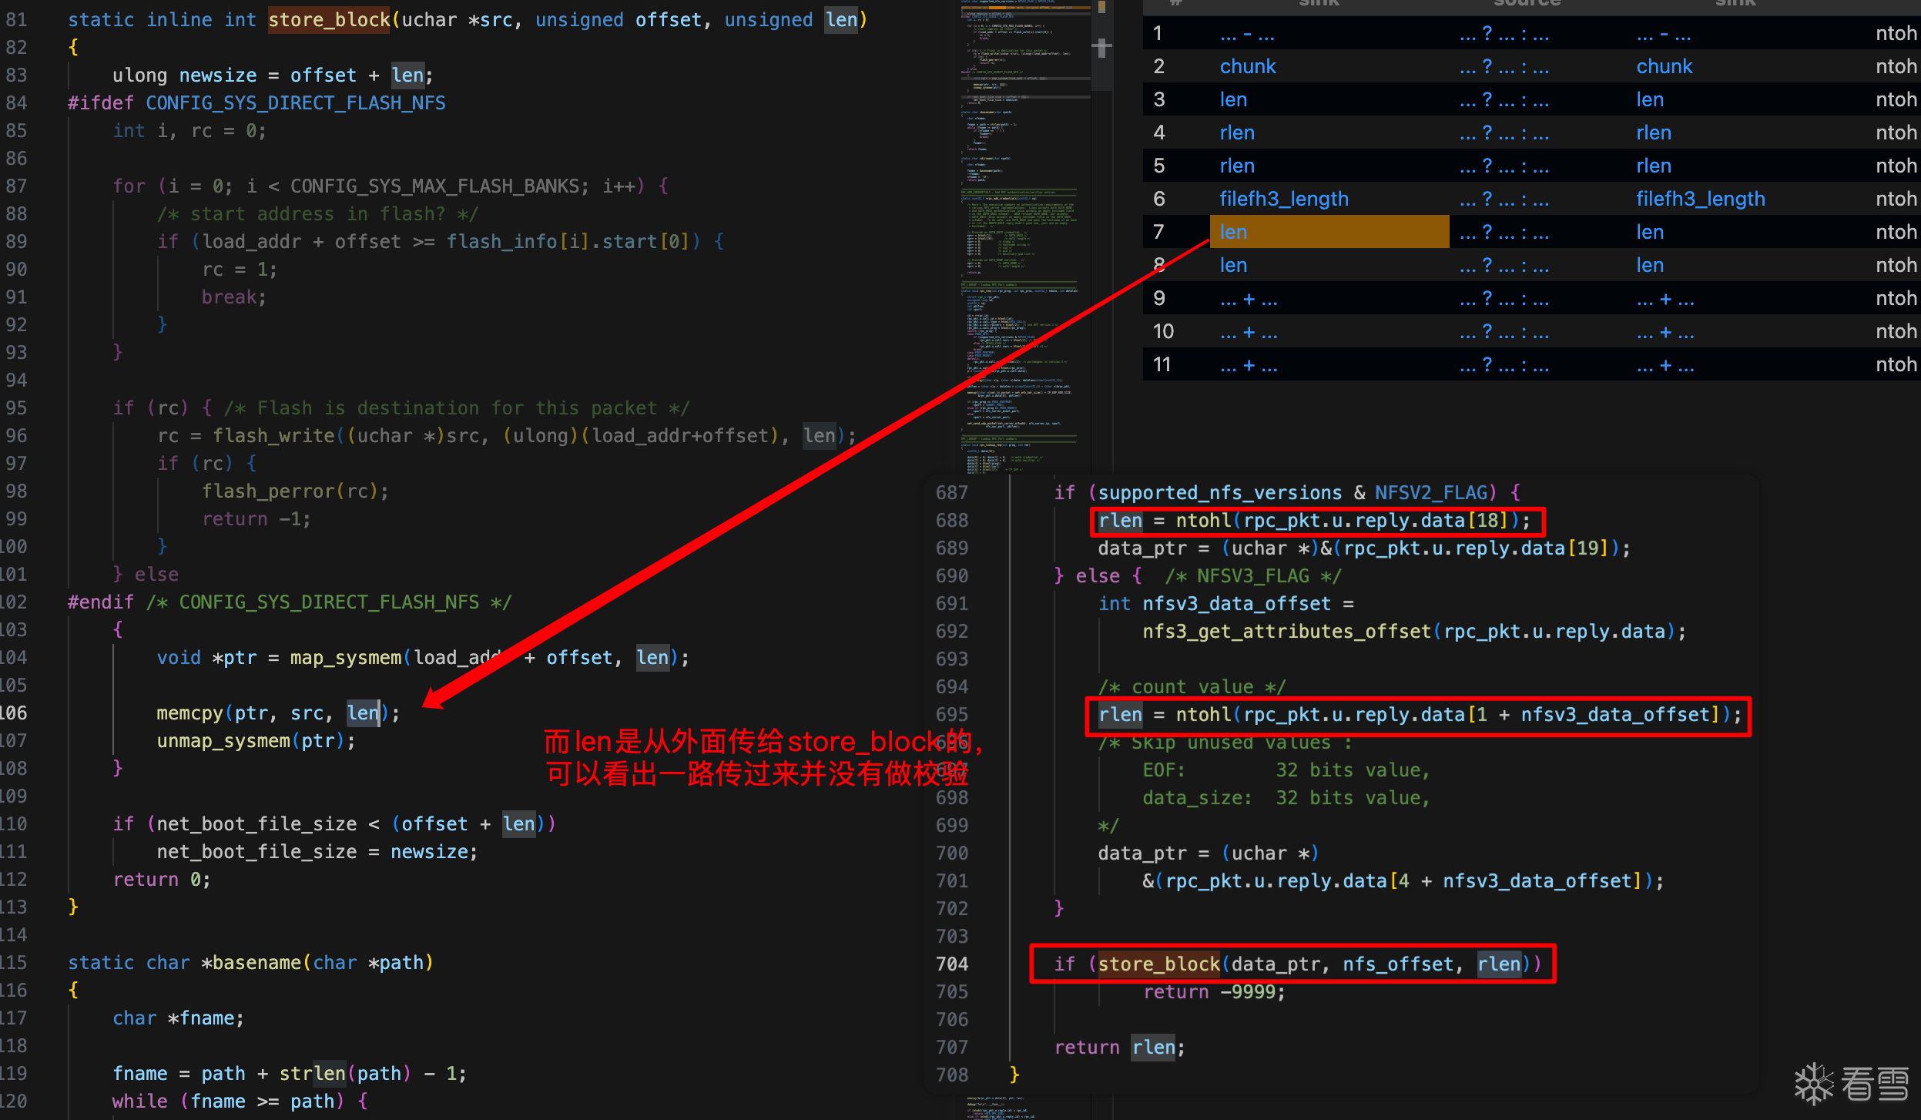Open the last-column '... + ...' sink link in row 11
This screenshot has height=1120, width=1921.
(x=1665, y=365)
